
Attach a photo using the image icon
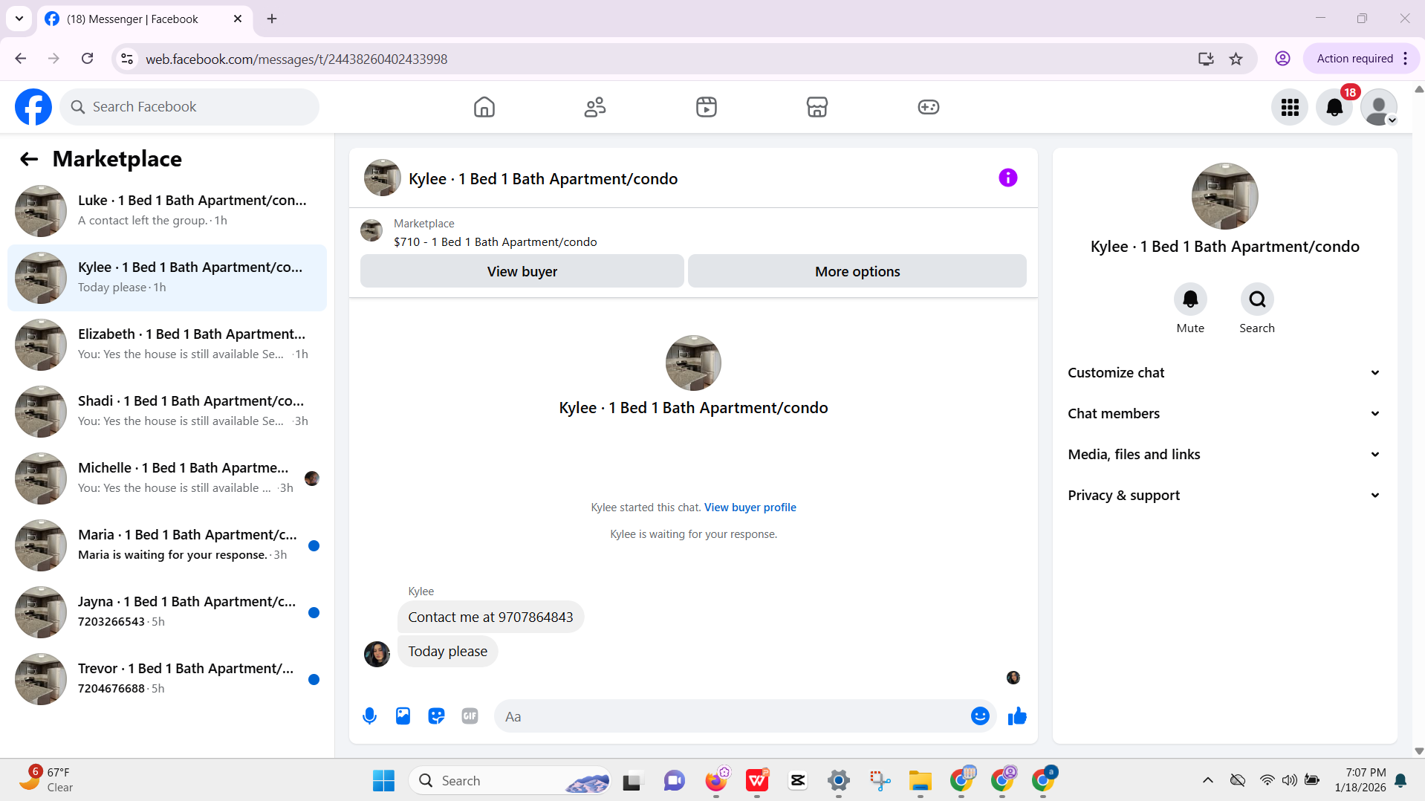tap(403, 716)
